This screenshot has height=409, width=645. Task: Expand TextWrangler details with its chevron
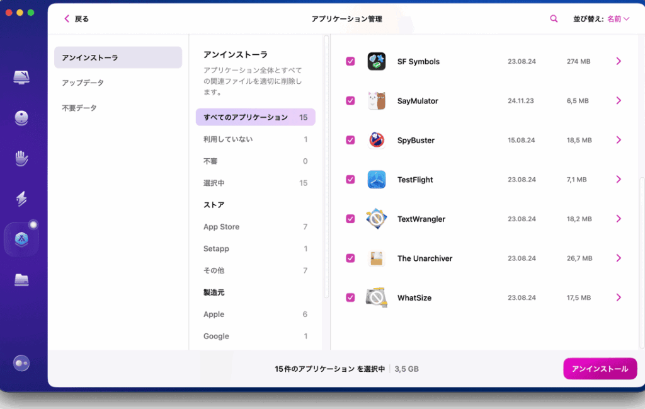tap(619, 219)
